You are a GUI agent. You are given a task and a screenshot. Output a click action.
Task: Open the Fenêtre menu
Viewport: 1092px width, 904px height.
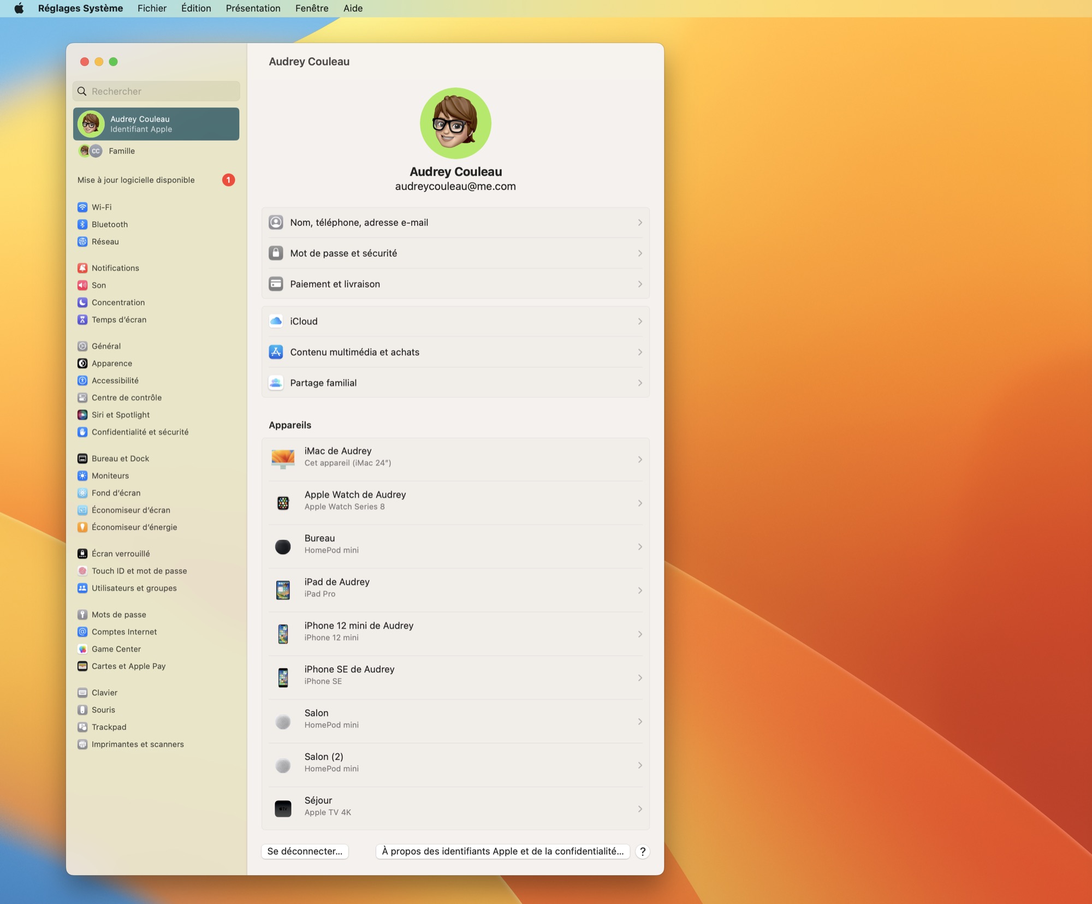click(312, 8)
